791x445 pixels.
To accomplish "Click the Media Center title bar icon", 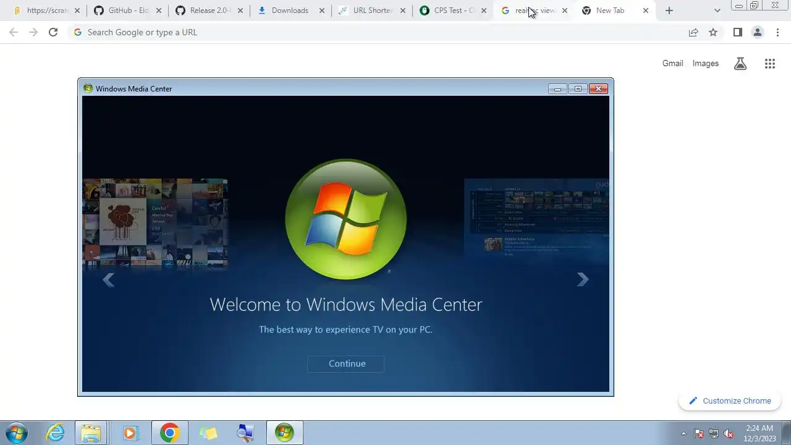I will [x=88, y=88].
